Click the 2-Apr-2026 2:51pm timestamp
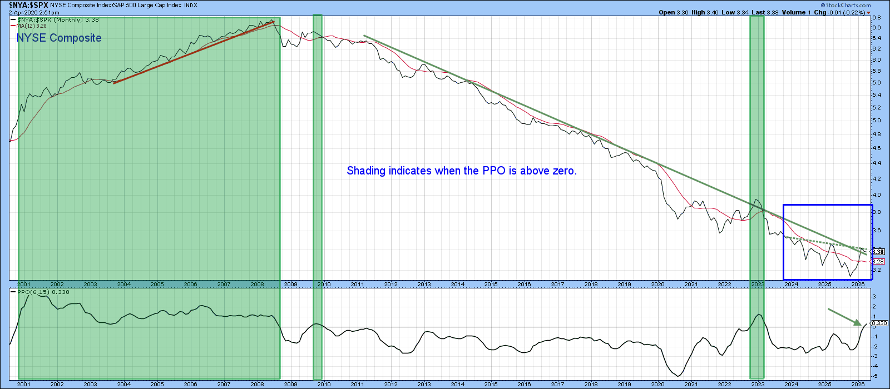This screenshot has height=389, width=890. (x=34, y=12)
